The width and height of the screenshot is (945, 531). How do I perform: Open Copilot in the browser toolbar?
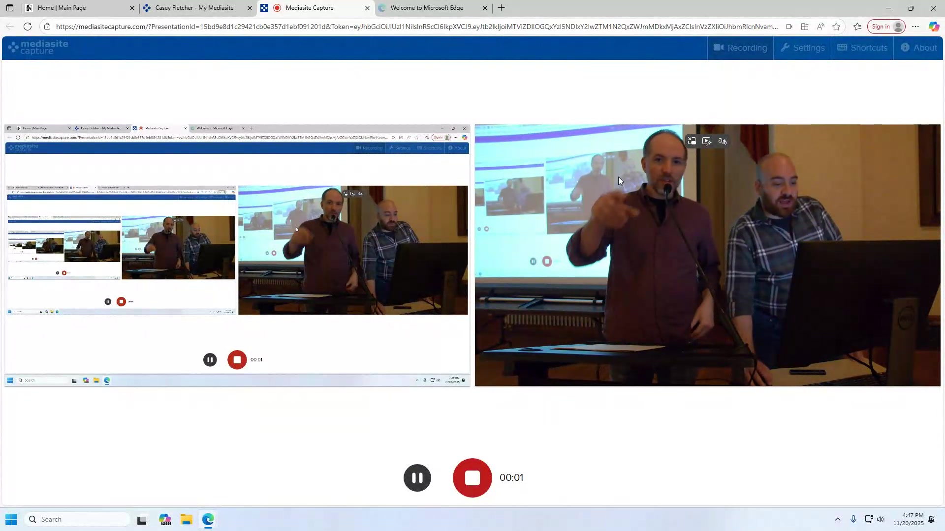[934, 27]
